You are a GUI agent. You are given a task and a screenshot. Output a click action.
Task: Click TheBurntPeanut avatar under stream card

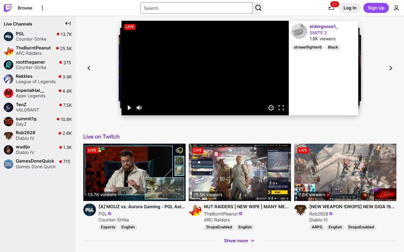click(x=195, y=210)
